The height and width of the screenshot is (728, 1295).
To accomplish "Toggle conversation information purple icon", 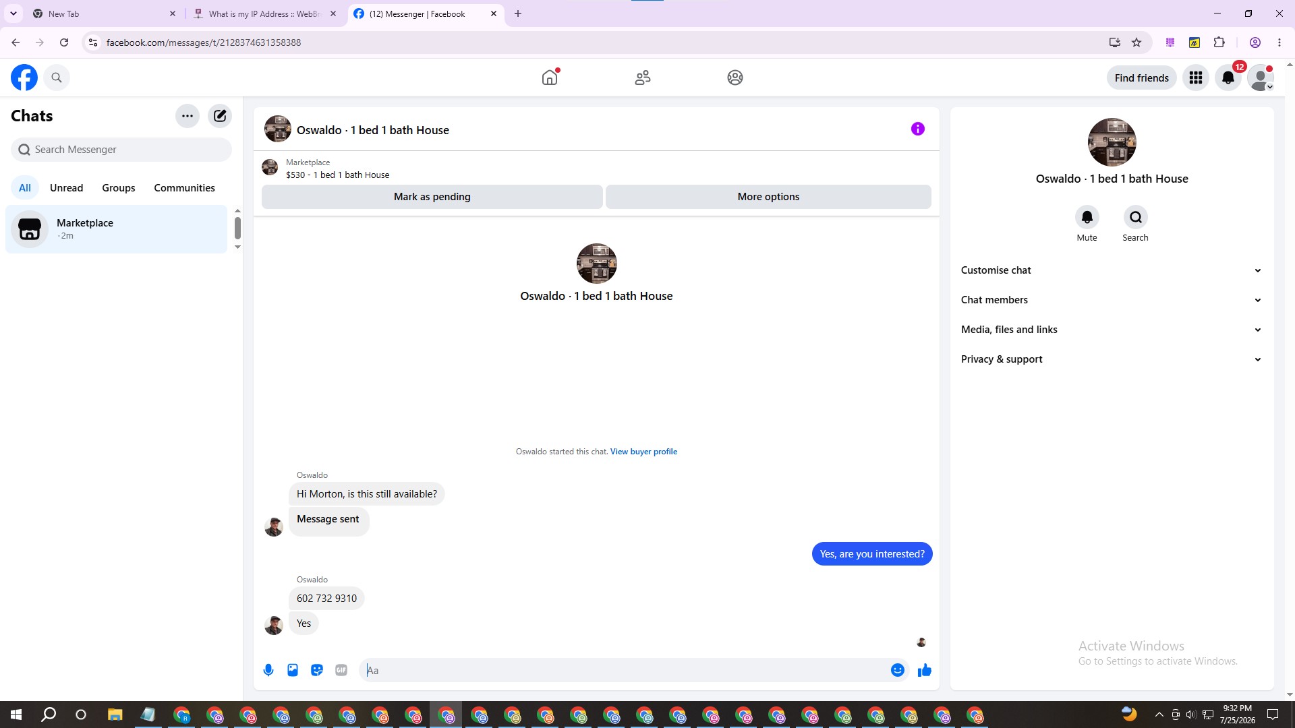I will tap(918, 129).
